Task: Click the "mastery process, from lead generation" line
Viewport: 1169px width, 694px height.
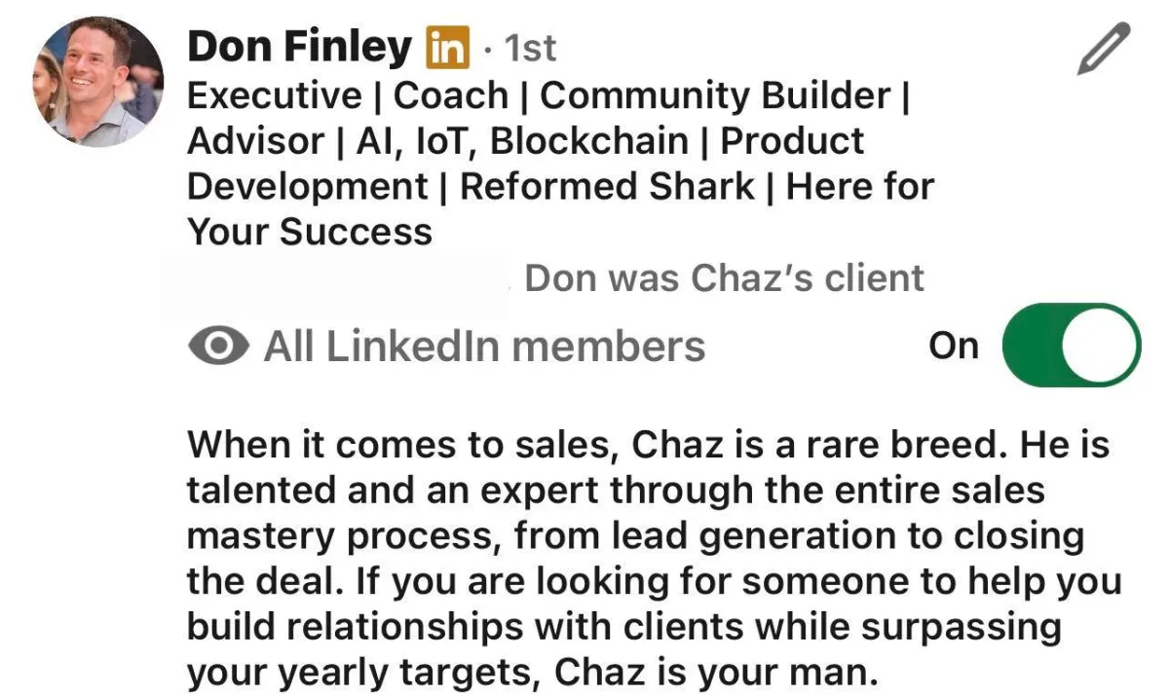Action: click(636, 537)
